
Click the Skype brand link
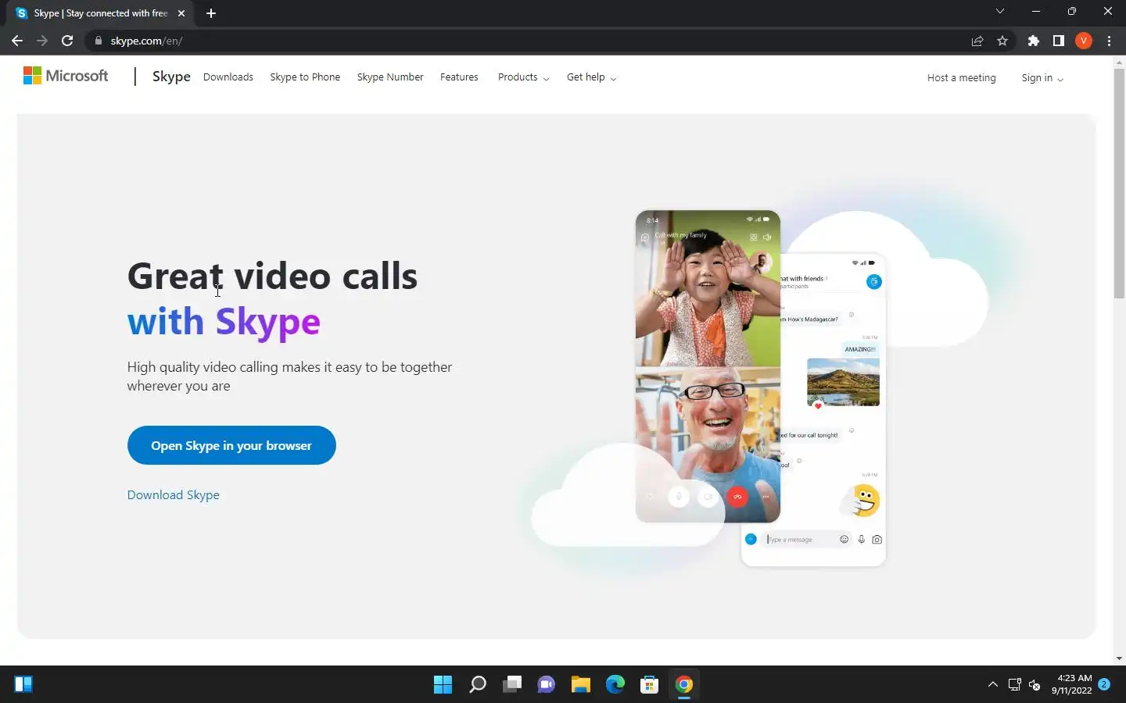coord(171,77)
